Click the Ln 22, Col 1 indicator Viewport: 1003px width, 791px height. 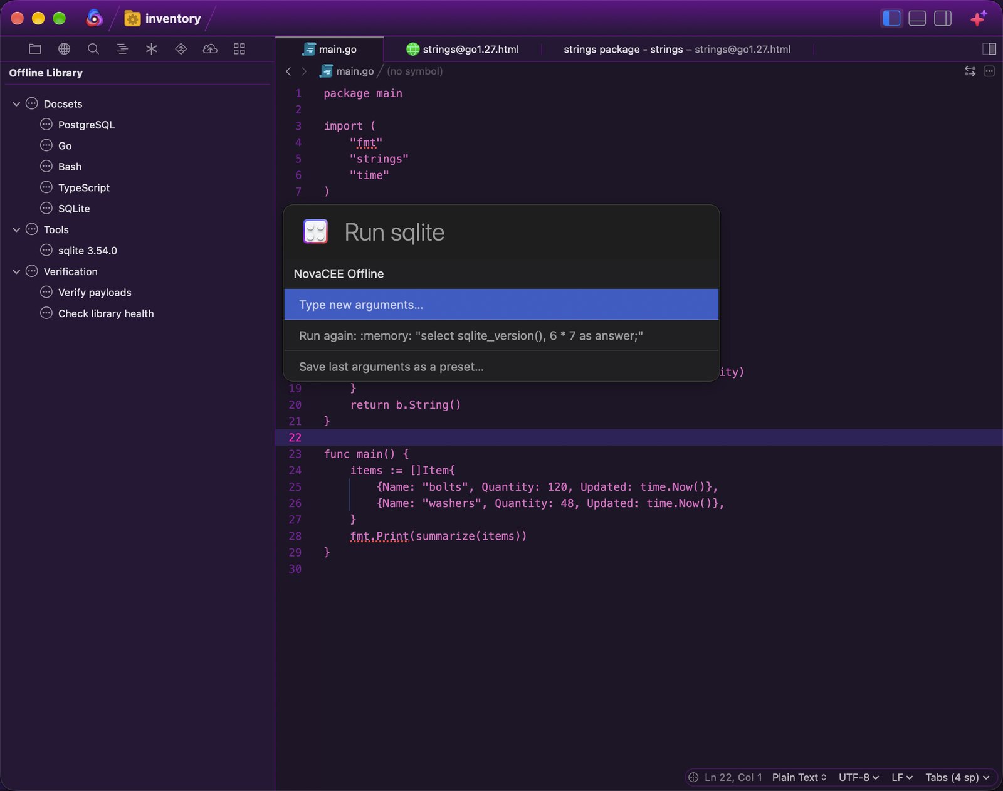point(733,777)
